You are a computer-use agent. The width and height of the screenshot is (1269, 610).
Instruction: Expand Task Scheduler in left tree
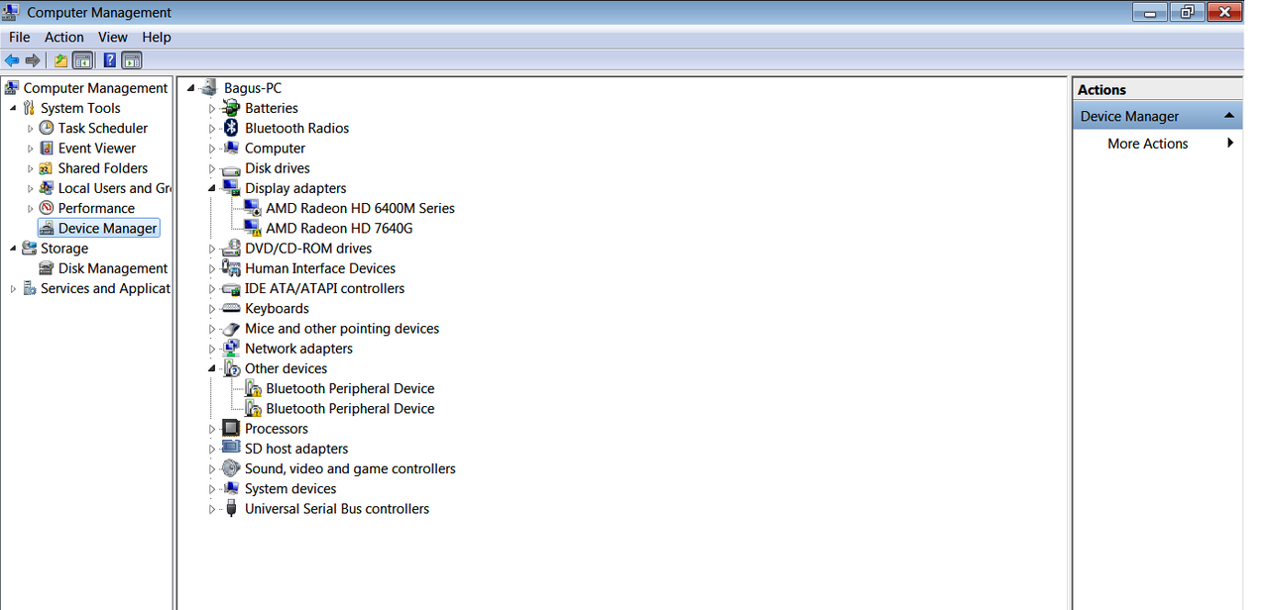coord(31,129)
